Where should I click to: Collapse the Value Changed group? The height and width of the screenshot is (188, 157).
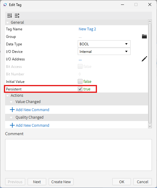[x=11, y=102]
